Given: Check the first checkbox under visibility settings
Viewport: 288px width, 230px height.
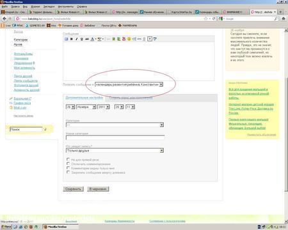Looking at the screenshot, I should tap(68, 159).
